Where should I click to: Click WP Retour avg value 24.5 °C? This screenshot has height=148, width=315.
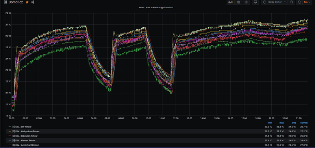292,127
